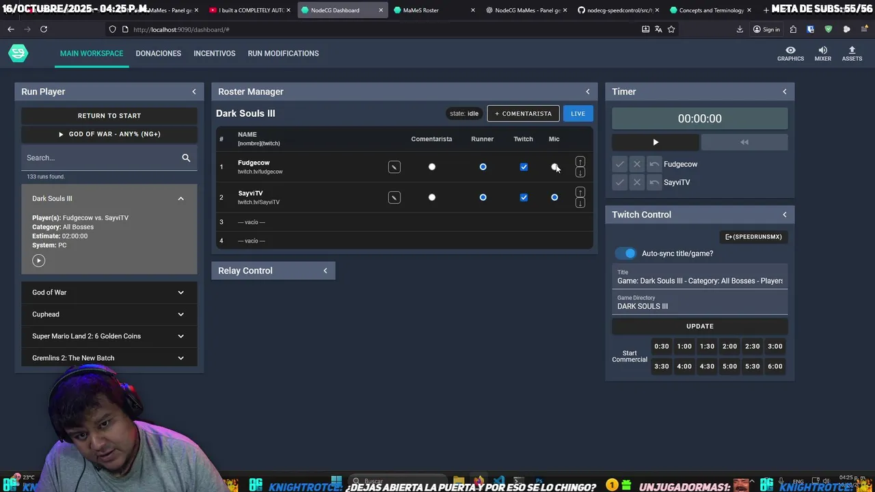
Task: Open the Incentivos tab
Action: click(214, 53)
